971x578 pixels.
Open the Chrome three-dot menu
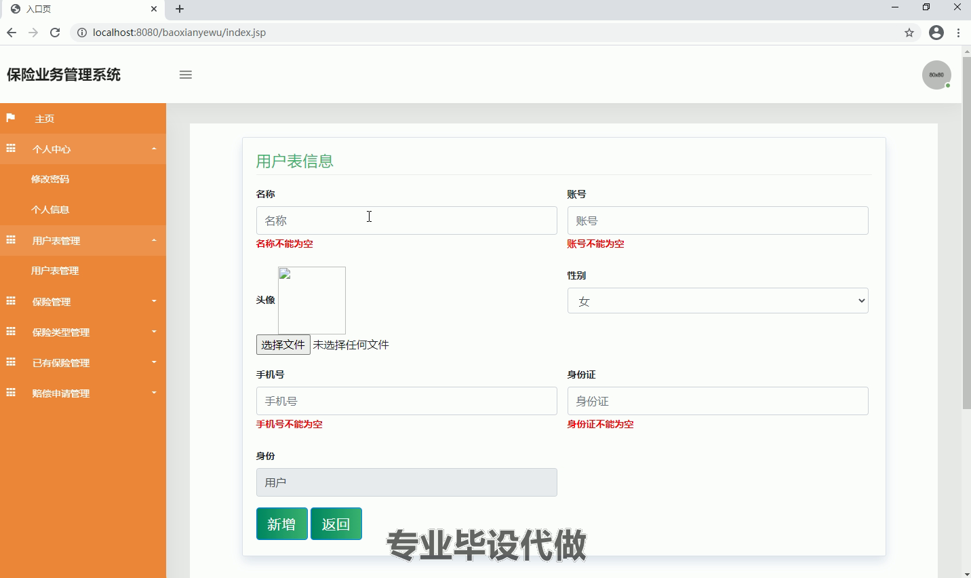point(958,33)
